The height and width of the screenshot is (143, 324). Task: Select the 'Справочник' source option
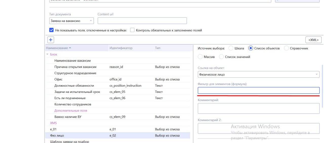(287, 48)
